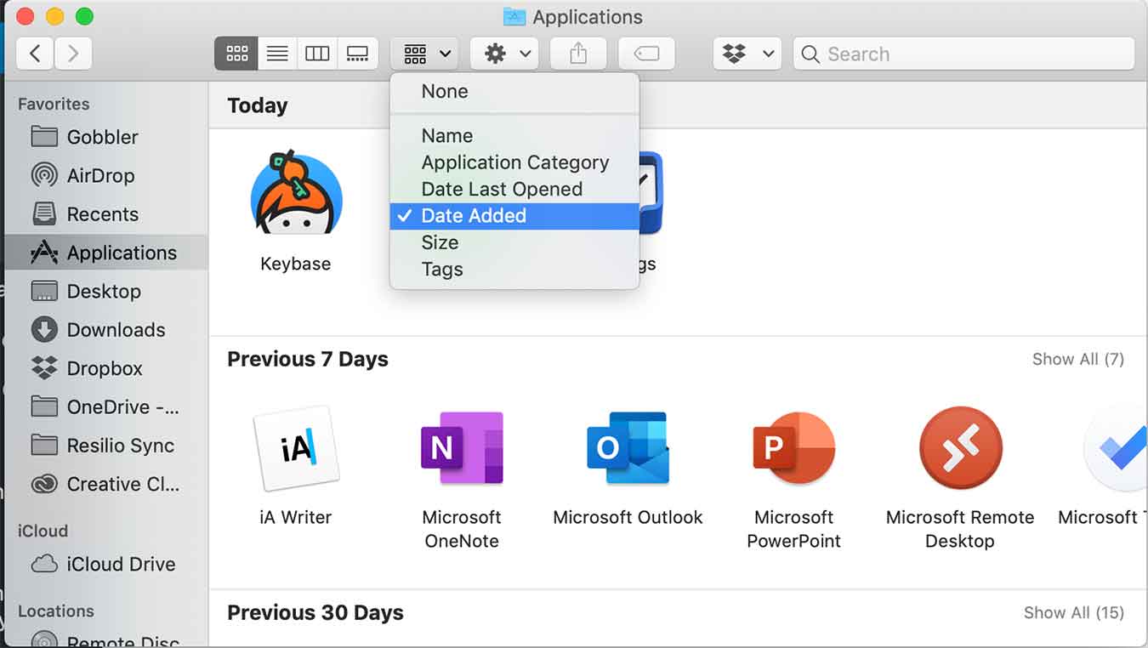
Task: Group items by Date Last Opened
Action: (x=502, y=189)
